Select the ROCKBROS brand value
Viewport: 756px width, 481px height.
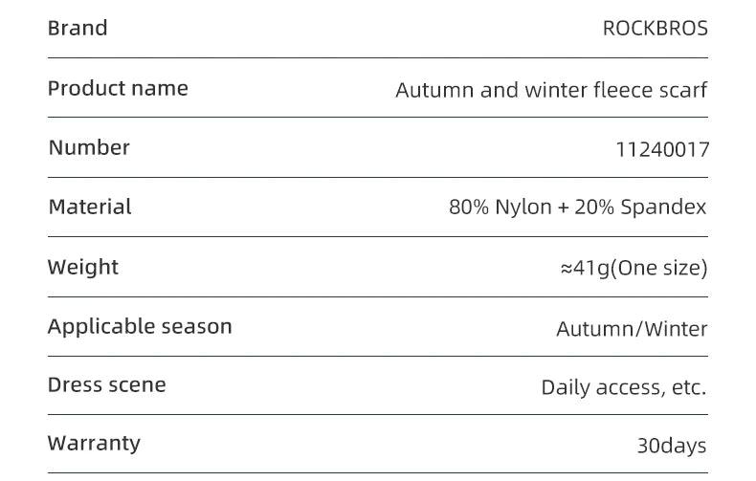click(656, 29)
